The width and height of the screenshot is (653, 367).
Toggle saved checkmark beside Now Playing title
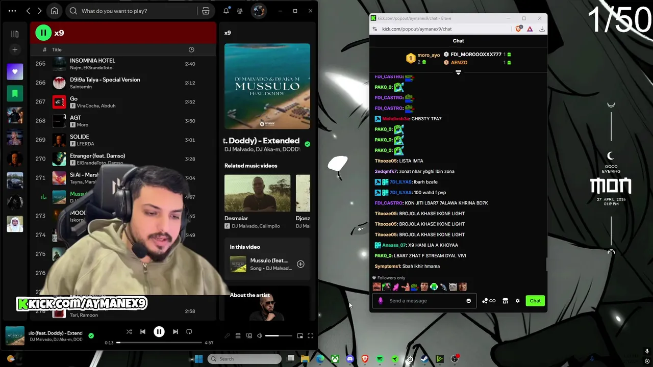click(x=307, y=144)
